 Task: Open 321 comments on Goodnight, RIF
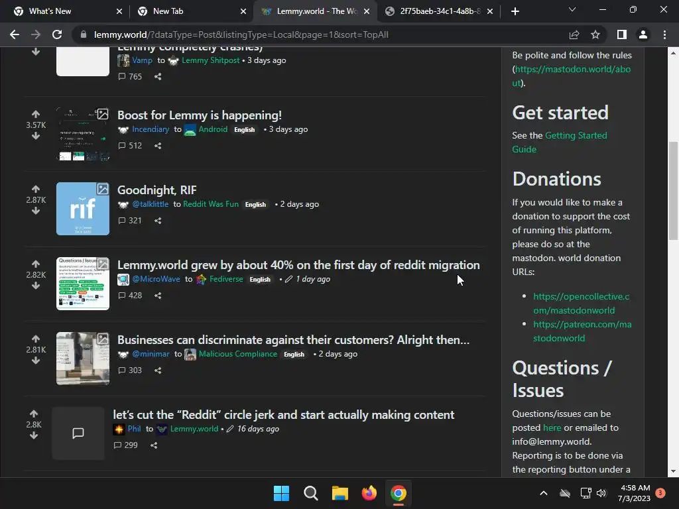(x=131, y=221)
